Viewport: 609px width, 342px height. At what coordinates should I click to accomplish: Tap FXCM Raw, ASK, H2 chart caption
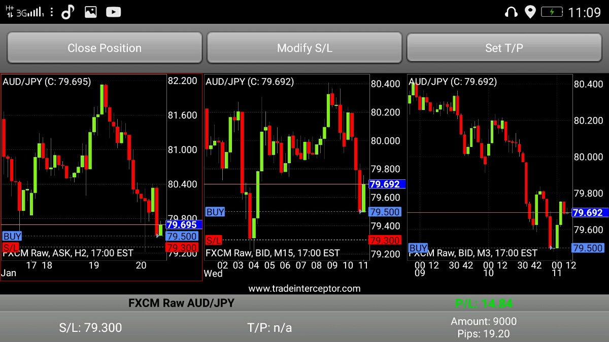(68, 252)
